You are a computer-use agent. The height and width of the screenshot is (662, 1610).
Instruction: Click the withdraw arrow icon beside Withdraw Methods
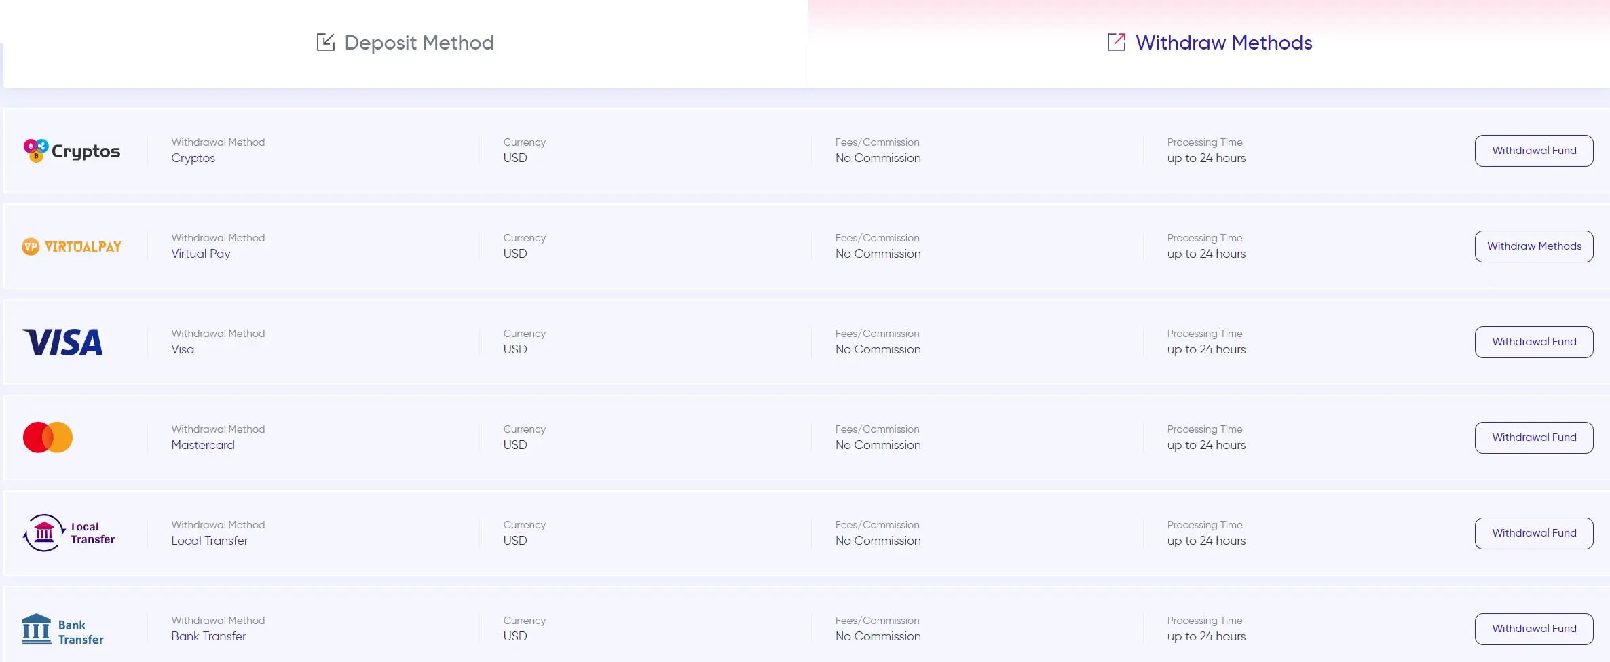pyautogui.click(x=1117, y=42)
